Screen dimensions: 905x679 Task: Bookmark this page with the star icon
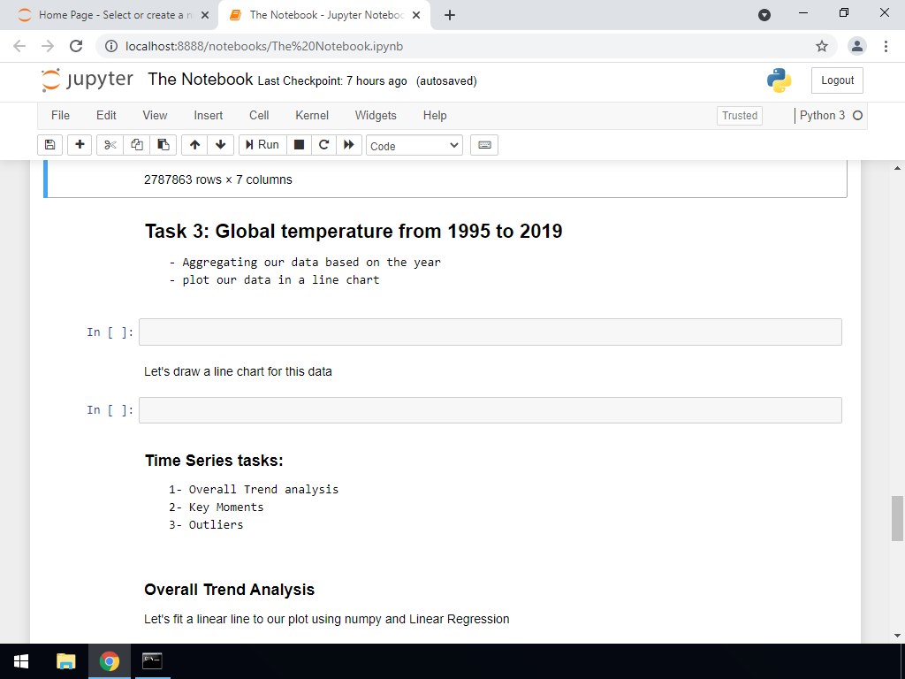(x=822, y=46)
